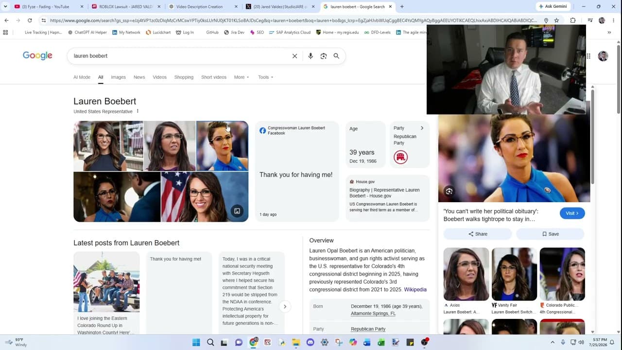Open File Explorer from the taskbar

point(296,342)
